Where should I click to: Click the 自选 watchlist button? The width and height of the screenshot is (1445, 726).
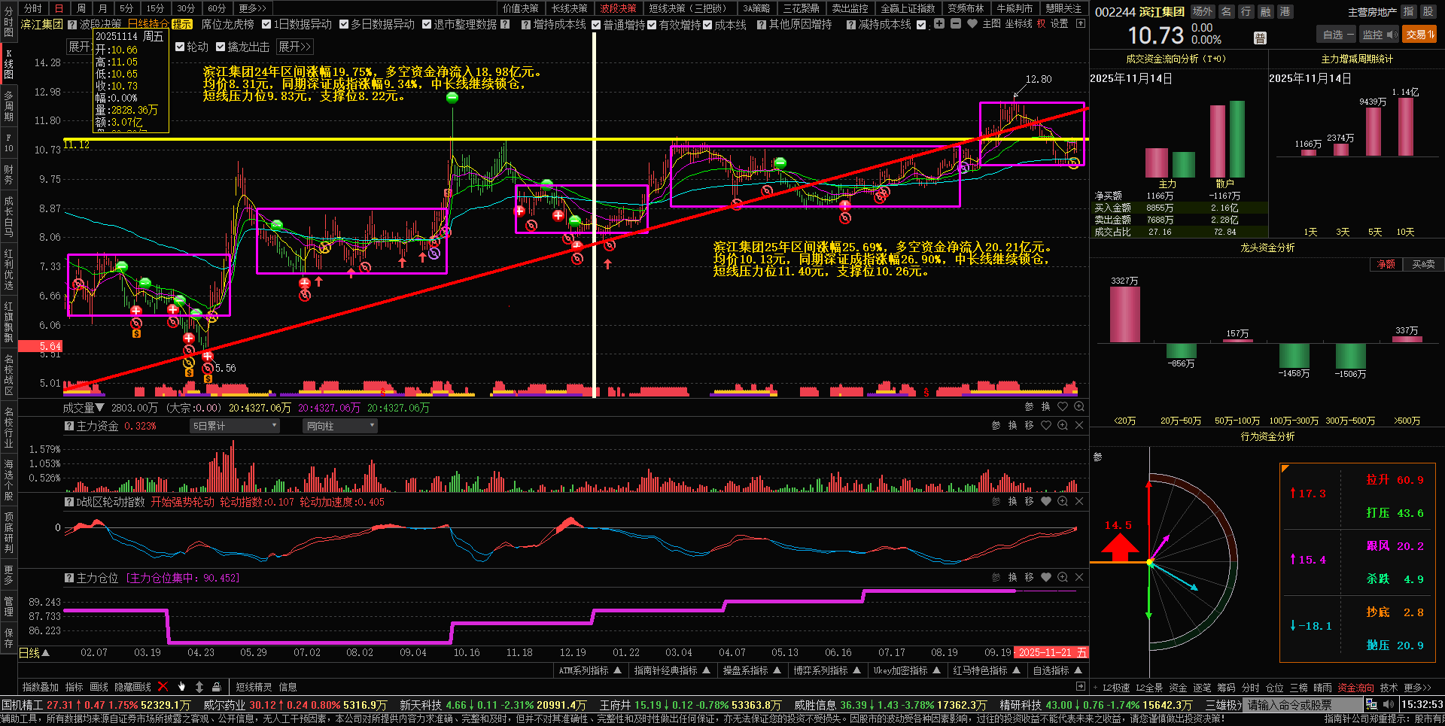coord(1337,35)
